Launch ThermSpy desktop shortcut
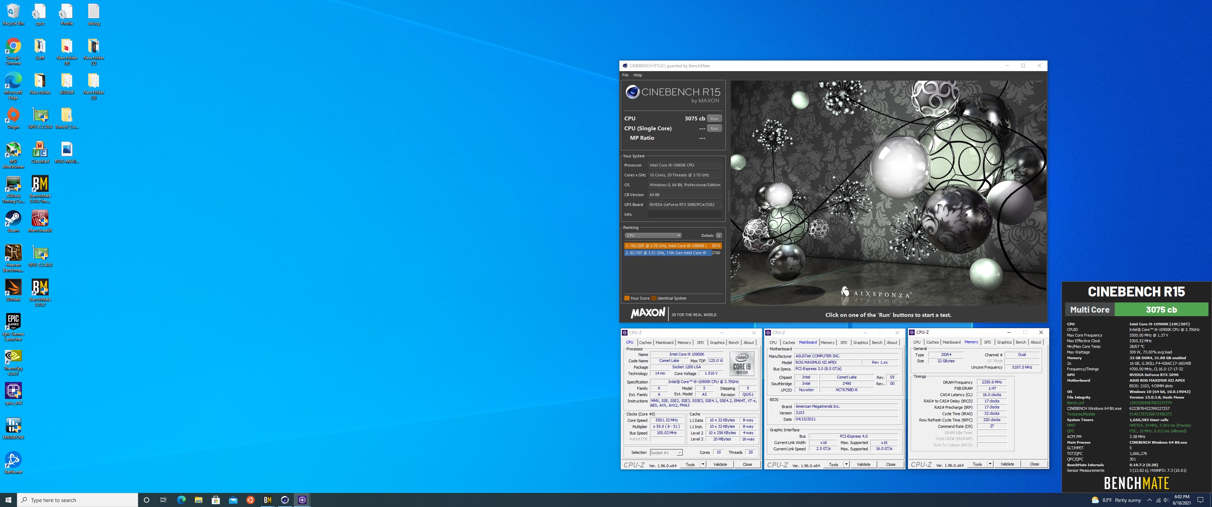Image resolution: width=1212 pixels, height=507 pixels. 13,362
